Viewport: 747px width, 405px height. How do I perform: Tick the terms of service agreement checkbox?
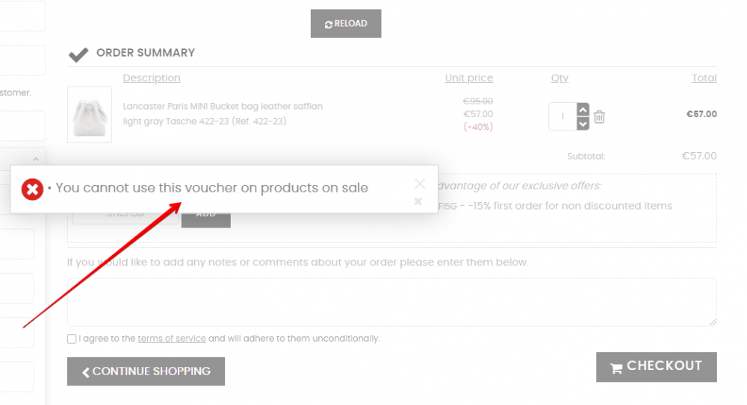coord(72,339)
